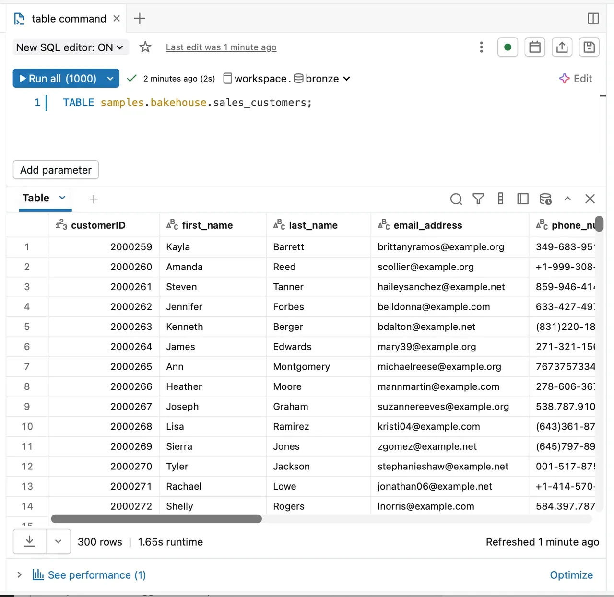Viewport: 614px width, 597px height.
Task: Open the Table tab dropdown chevron
Action: pos(62,198)
